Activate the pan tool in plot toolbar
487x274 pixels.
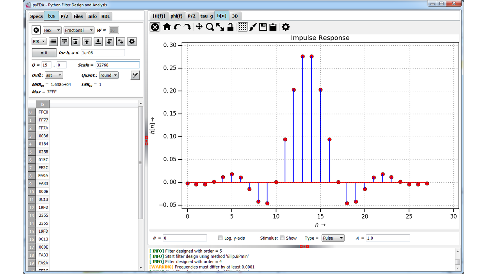tap(199, 27)
